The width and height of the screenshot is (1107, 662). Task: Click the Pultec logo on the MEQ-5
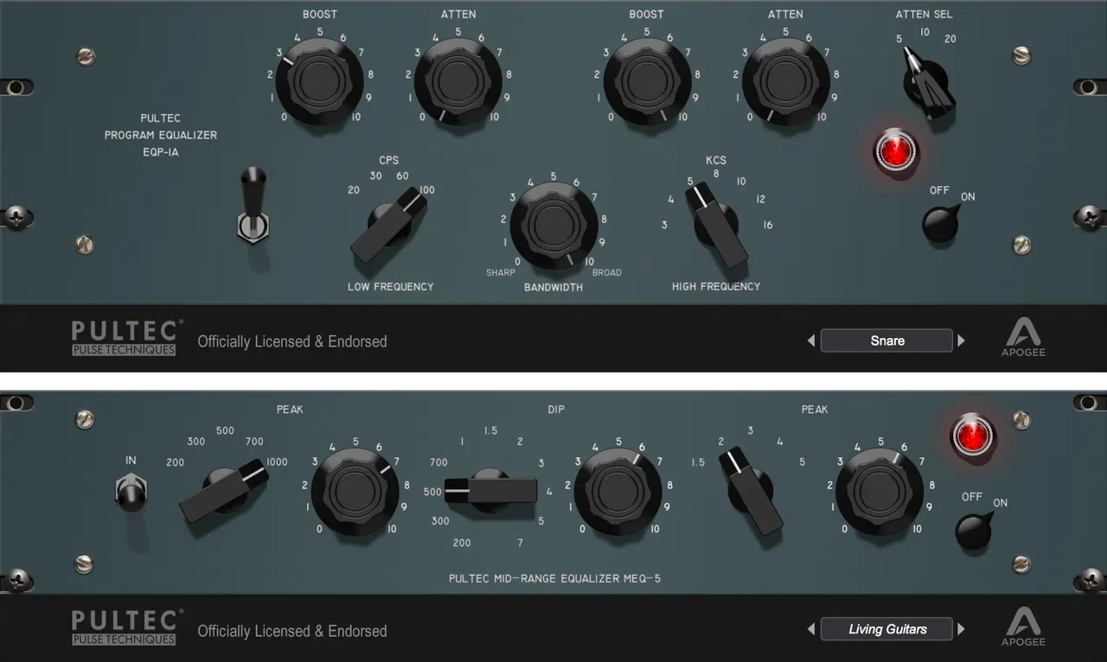coord(127,627)
